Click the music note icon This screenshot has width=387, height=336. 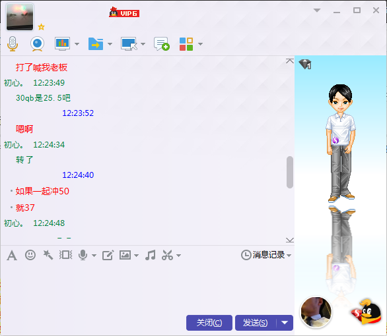(x=151, y=255)
